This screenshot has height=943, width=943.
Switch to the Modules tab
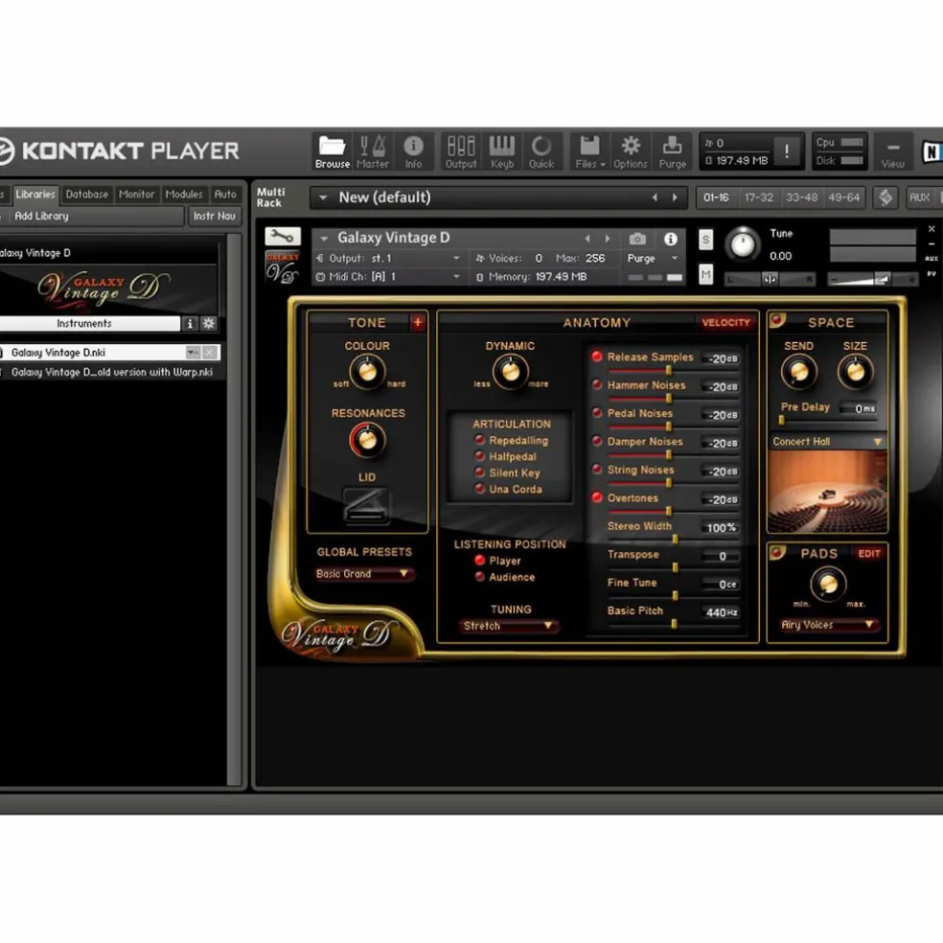[184, 195]
